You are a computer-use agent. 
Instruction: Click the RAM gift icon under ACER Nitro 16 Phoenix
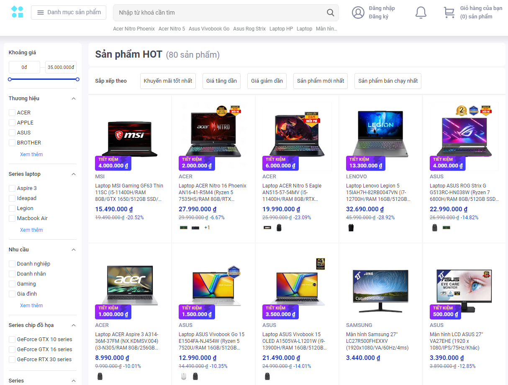tap(183, 228)
